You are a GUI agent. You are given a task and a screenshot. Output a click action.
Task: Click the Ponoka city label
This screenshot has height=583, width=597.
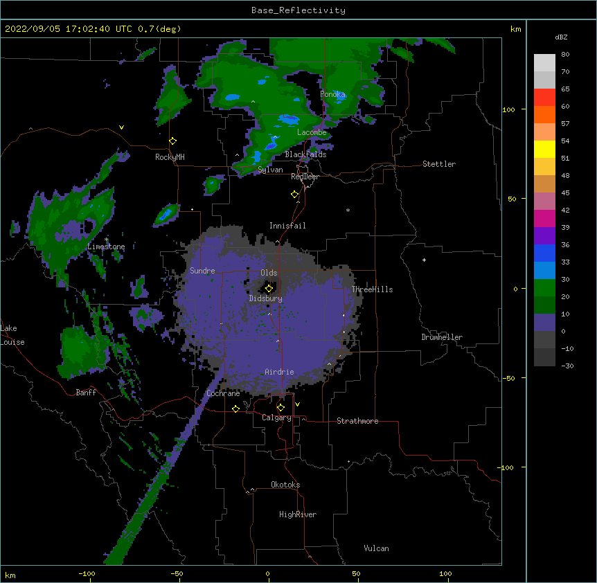[x=332, y=94]
